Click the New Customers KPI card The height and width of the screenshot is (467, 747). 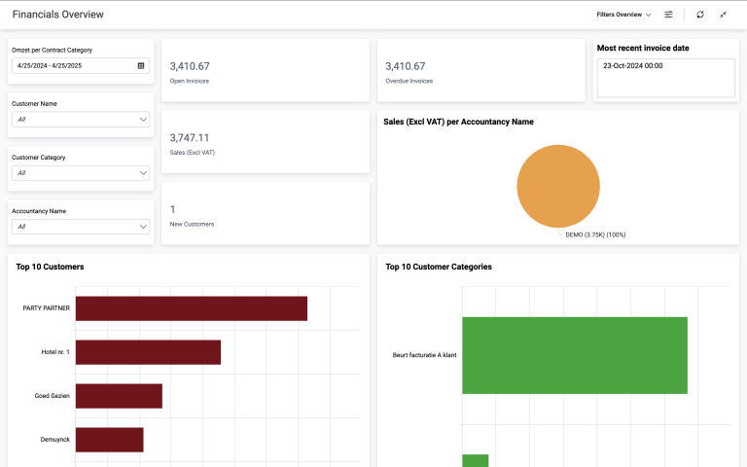(x=265, y=214)
